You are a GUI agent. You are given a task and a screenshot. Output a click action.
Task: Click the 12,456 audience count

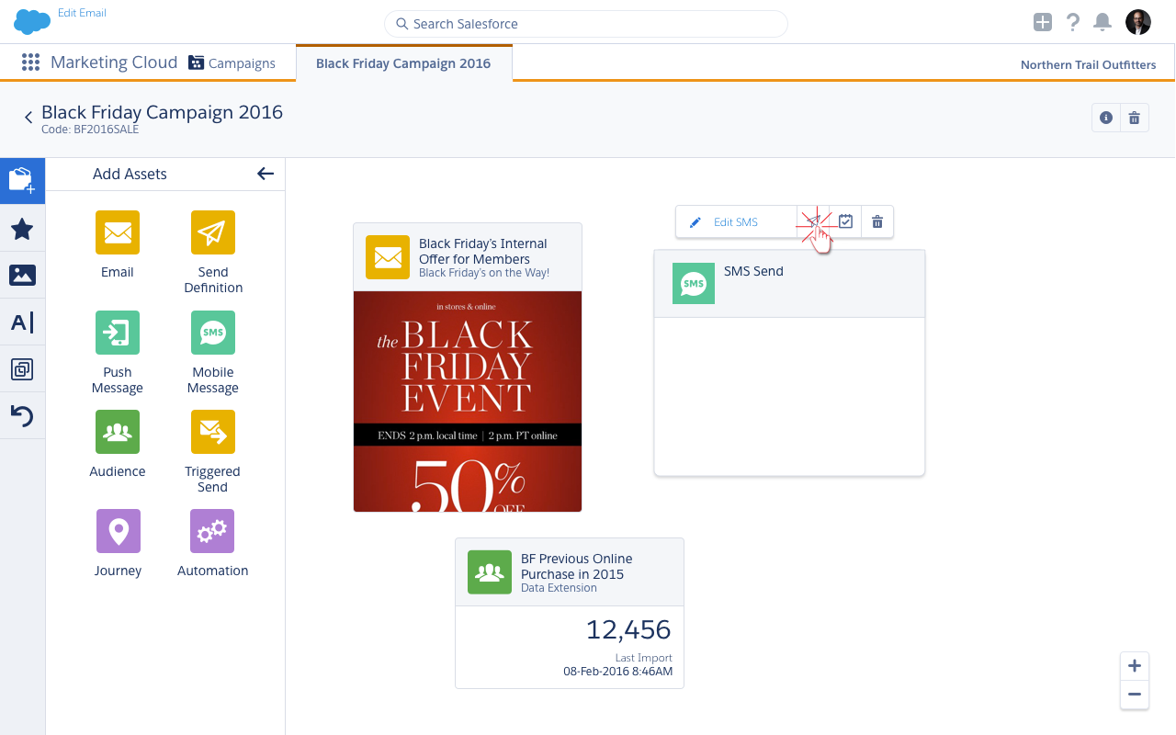point(628,629)
